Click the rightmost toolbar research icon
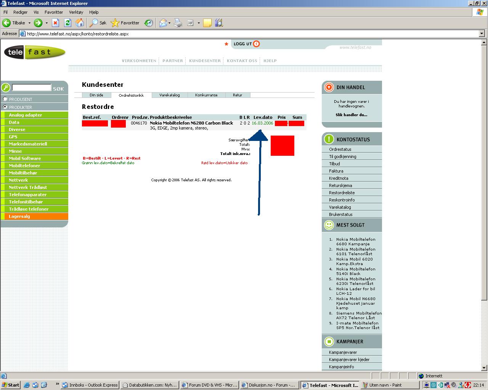The width and height of the screenshot is (488, 390). coord(219,23)
